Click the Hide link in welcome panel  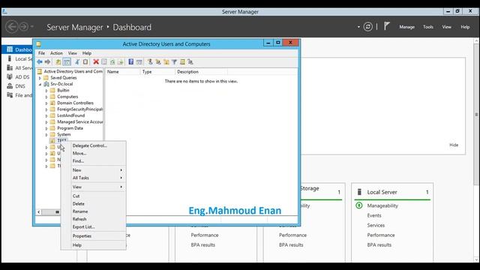click(454, 145)
